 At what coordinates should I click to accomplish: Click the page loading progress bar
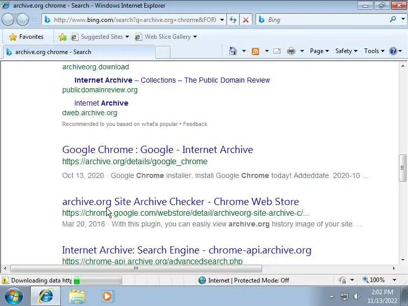(x=97, y=280)
